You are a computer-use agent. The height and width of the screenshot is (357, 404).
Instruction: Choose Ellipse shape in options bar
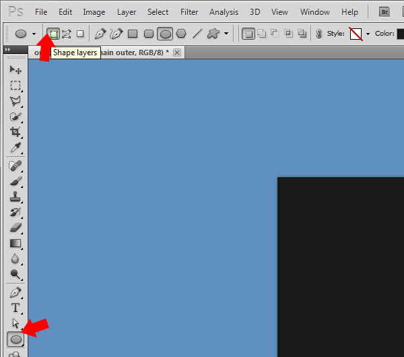point(165,34)
